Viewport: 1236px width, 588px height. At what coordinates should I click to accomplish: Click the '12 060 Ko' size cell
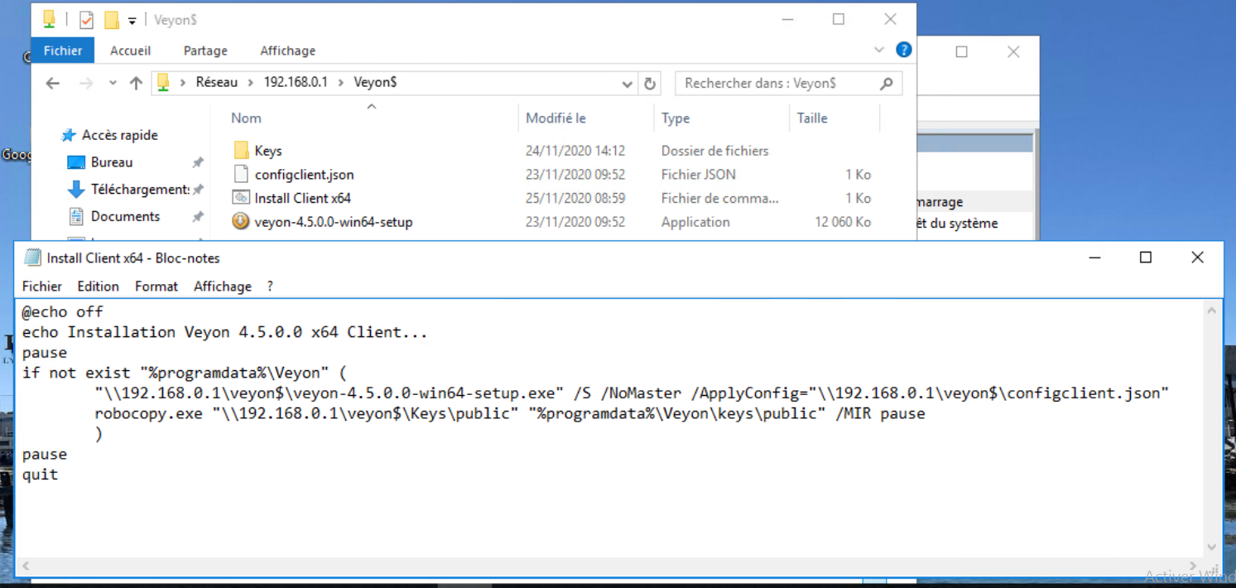843,222
